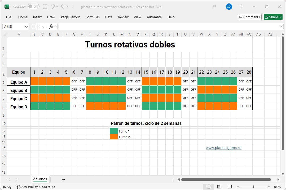Open the search magnifier in title bar
The width and height of the screenshot is (286, 190).
[x=214, y=7]
